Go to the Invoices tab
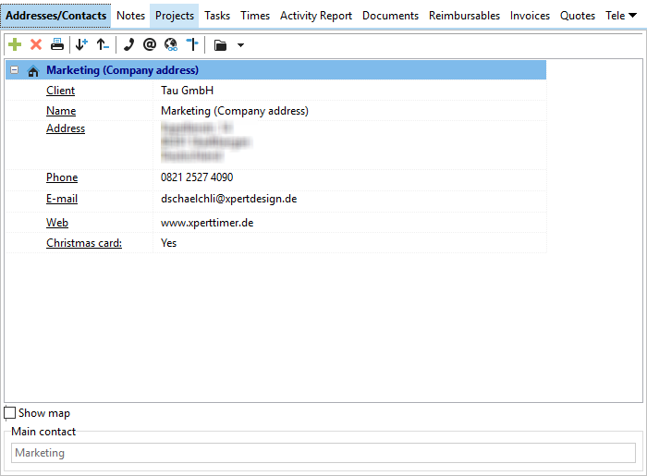 tap(530, 16)
